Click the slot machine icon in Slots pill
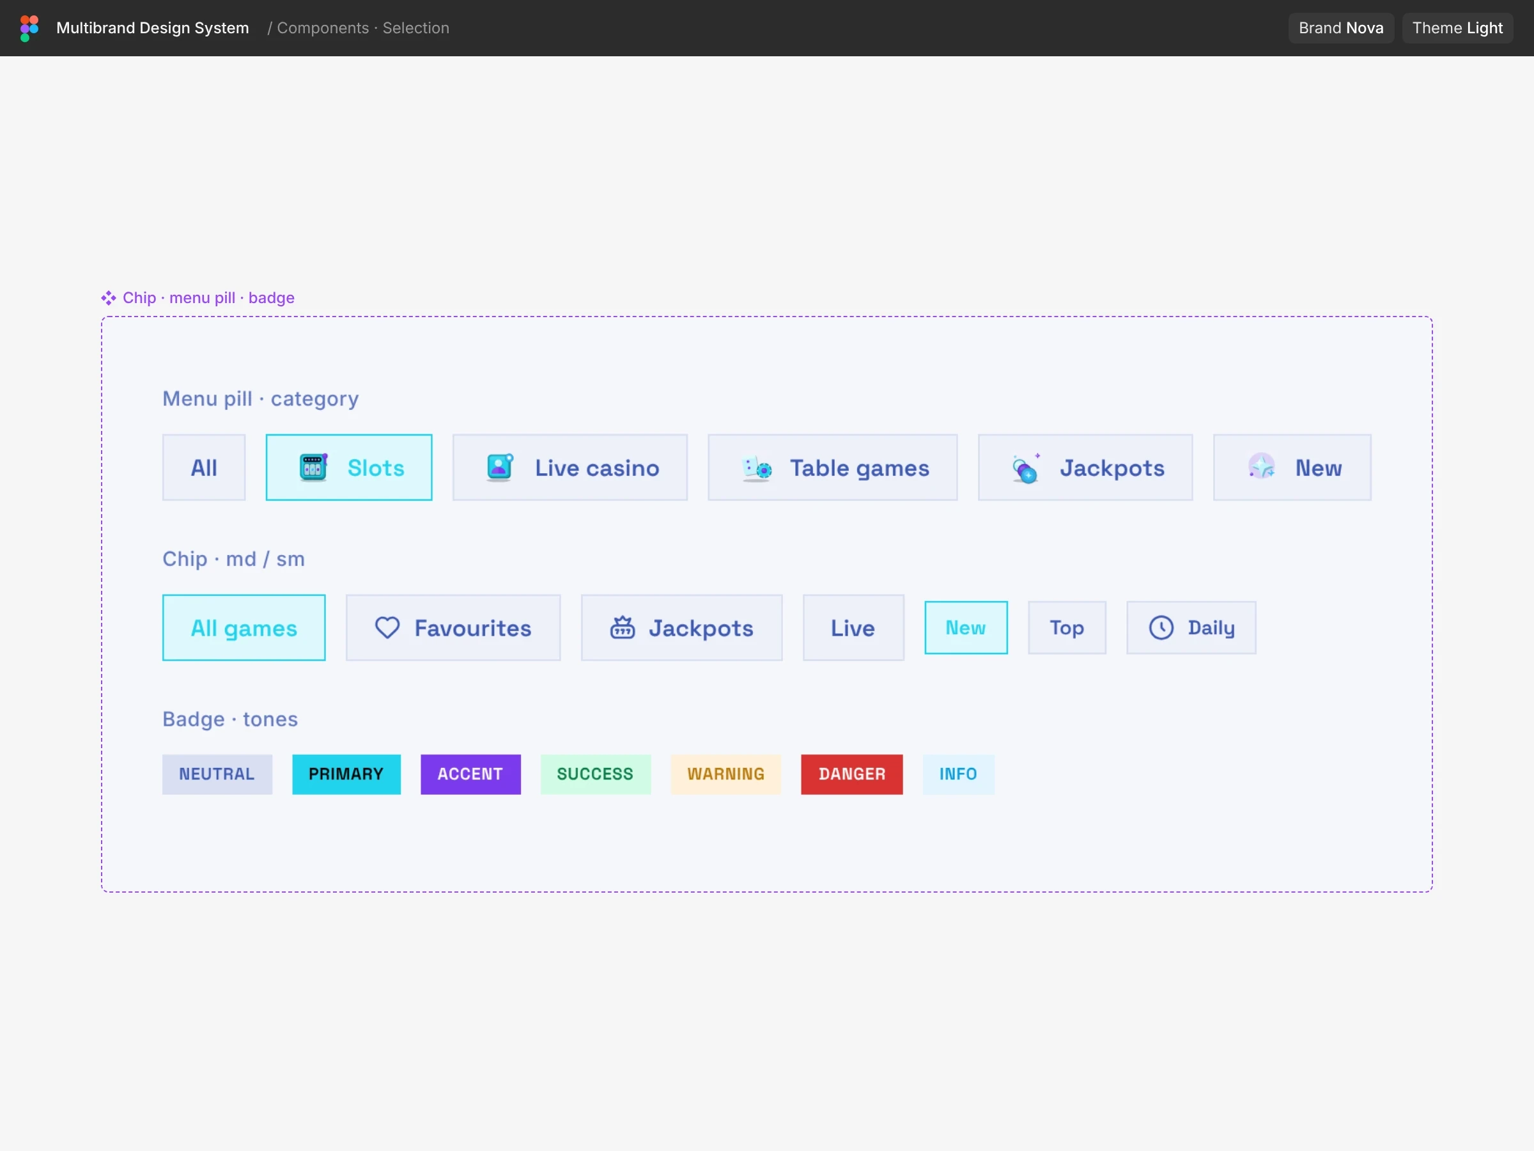 click(x=313, y=467)
